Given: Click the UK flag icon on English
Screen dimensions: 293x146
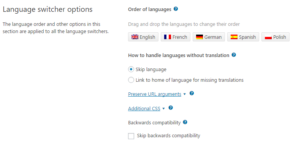Looking at the screenshot, I should pyautogui.click(x=135, y=37).
